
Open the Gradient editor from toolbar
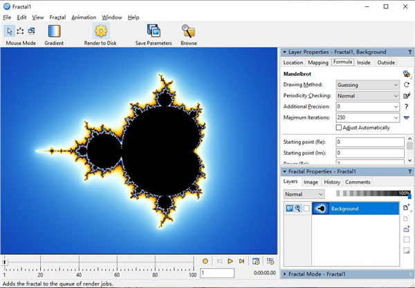pyautogui.click(x=54, y=31)
